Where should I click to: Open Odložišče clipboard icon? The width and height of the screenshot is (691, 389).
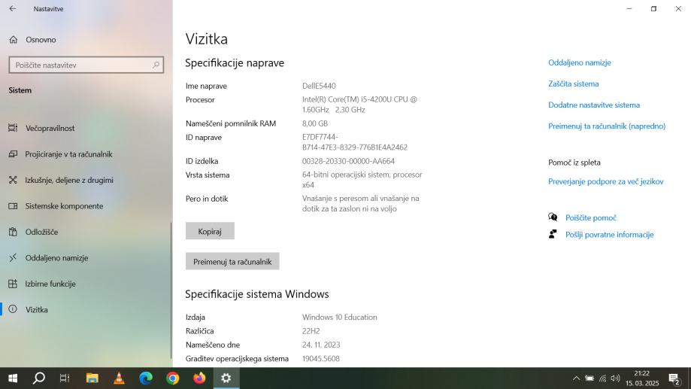pos(13,232)
